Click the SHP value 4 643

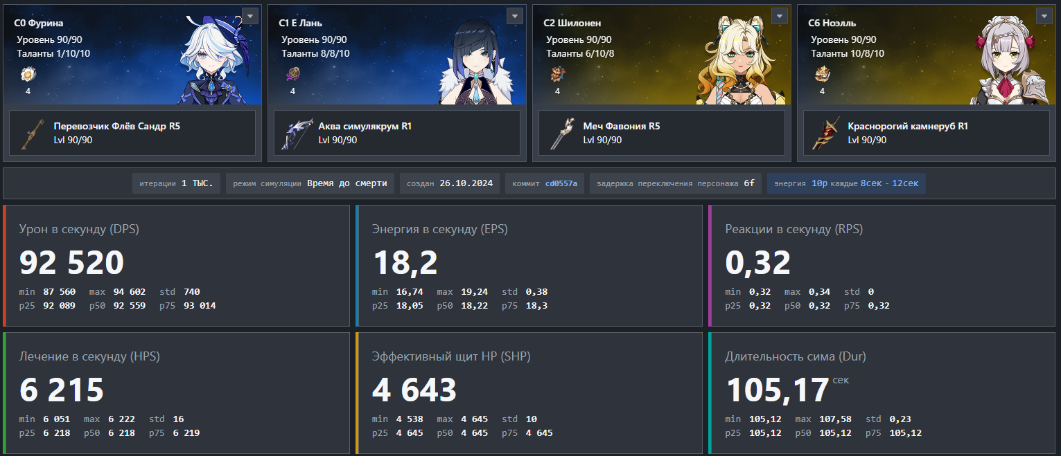[x=414, y=390]
